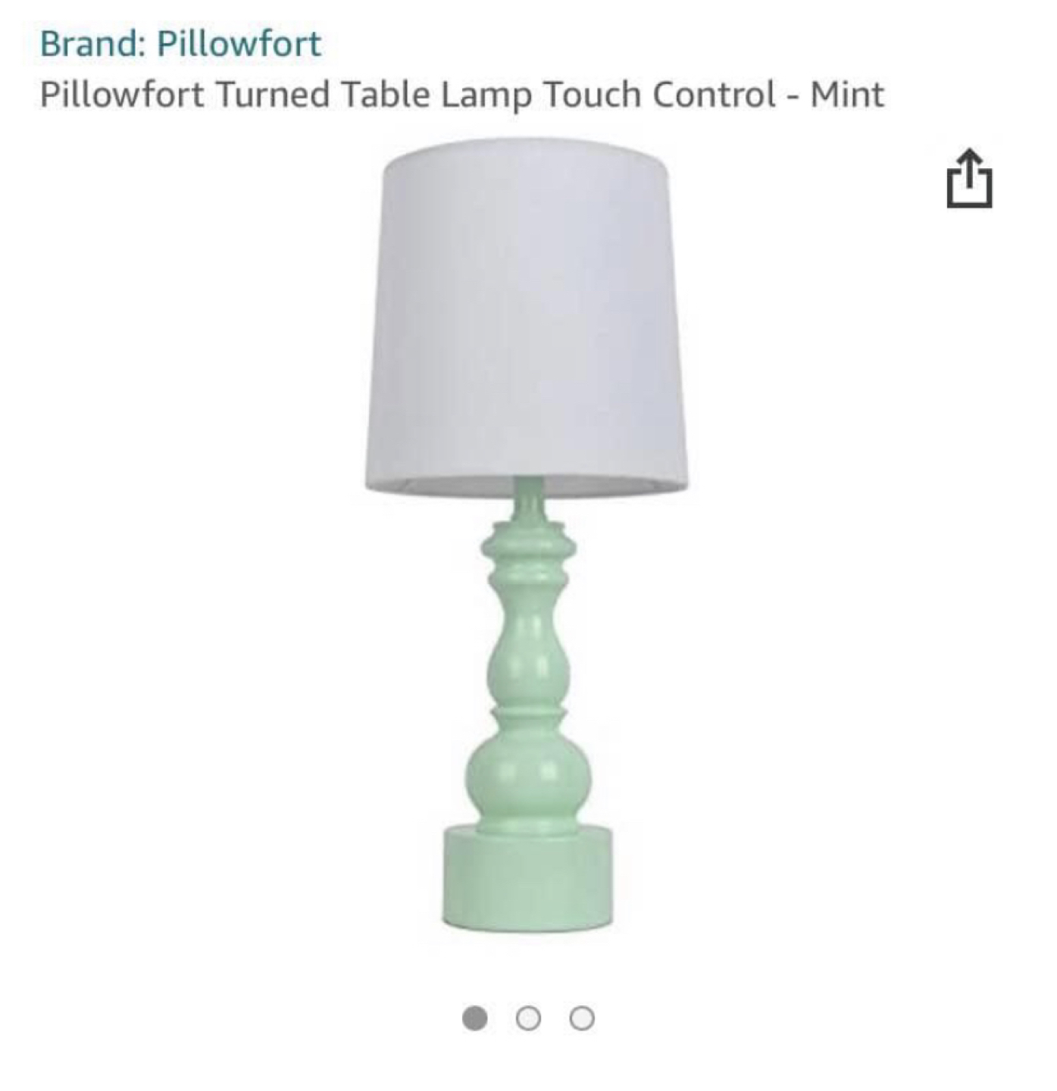The width and height of the screenshot is (1057, 1091).
Task: Tap the white lampshade in the photo
Action: click(527, 318)
